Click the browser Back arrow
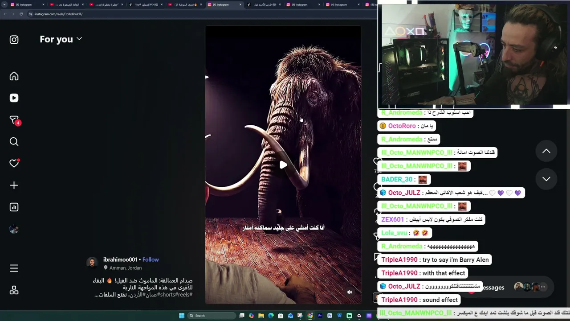The image size is (570, 321). click(5, 14)
